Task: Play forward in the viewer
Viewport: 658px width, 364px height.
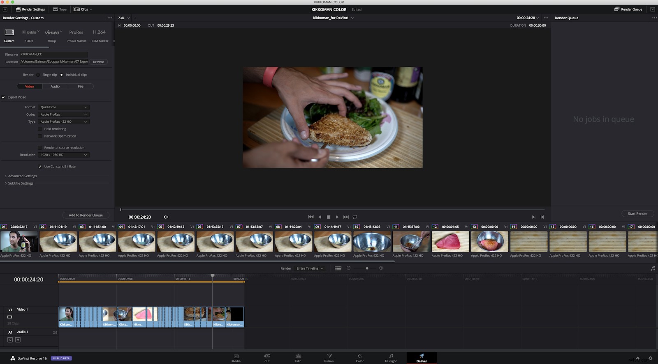Action: click(x=337, y=217)
